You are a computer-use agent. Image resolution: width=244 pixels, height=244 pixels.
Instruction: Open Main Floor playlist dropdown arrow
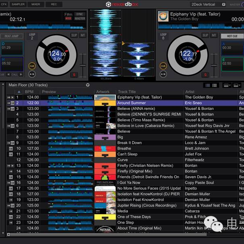coord(88,85)
